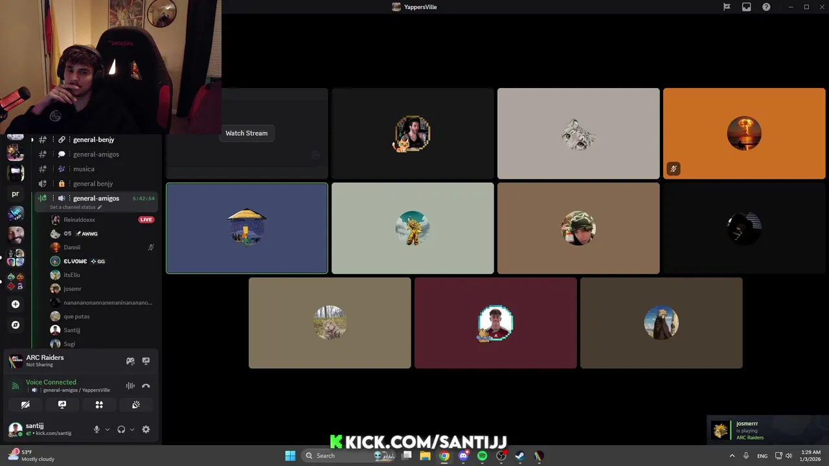829x466 pixels.
Task: Select the maroon soccer player tile
Action: click(495, 323)
